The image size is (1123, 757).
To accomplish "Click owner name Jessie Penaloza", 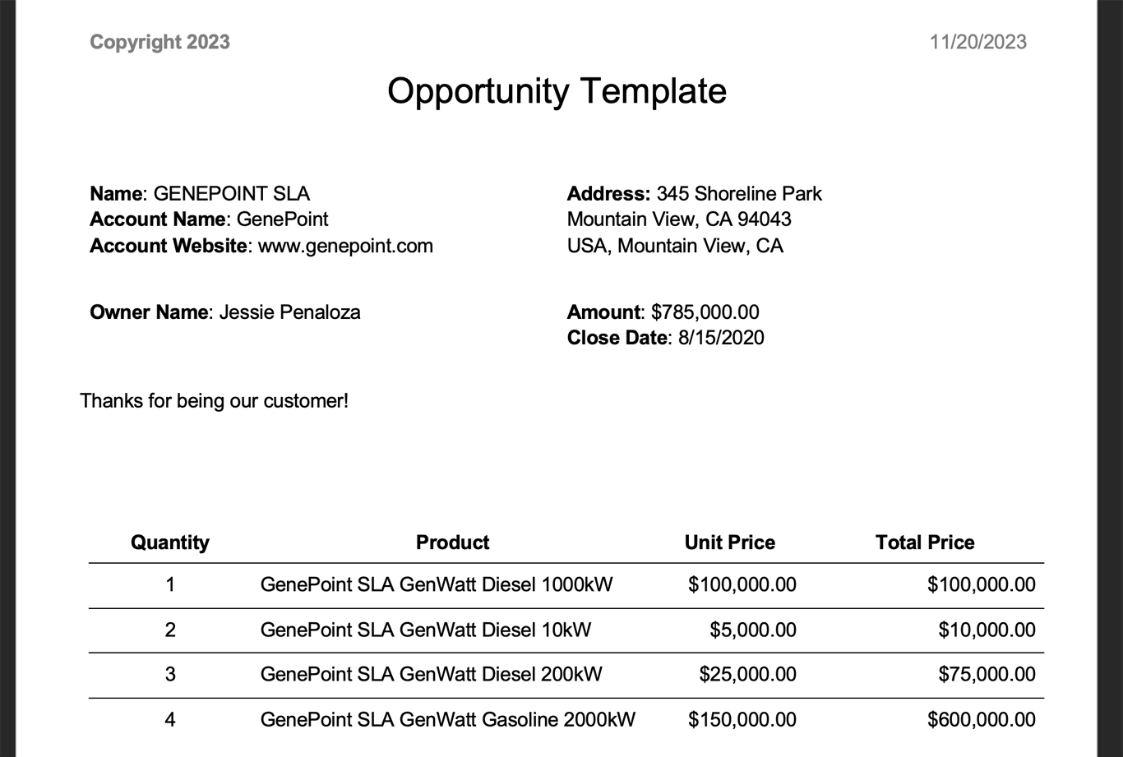I will pos(289,312).
